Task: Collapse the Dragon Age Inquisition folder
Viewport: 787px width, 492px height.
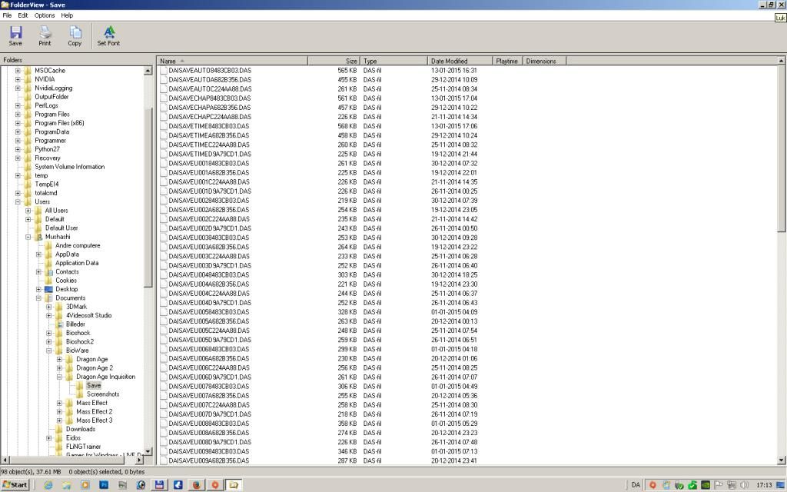Action: [x=60, y=377]
